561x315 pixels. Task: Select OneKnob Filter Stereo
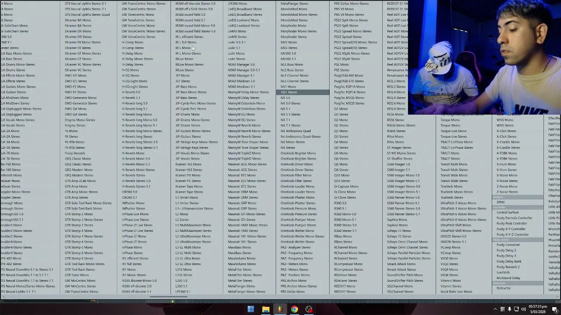(296, 181)
